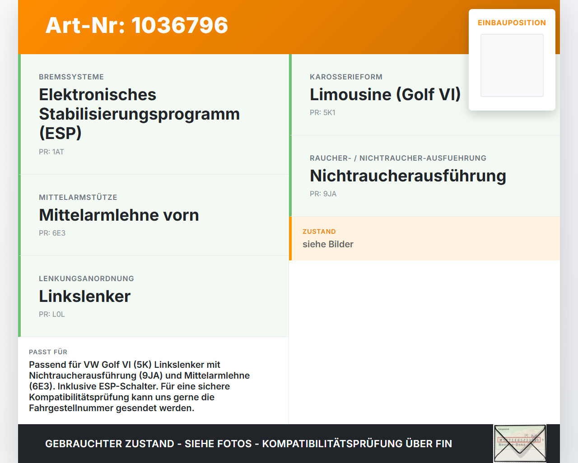Select the Art-Nr: 1036796 heading
Image resolution: width=578 pixels, height=463 pixels.
pyautogui.click(x=137, y=25)
